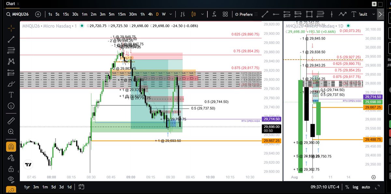Switch to 1m timeframe in top toolbar
The image size is (391, 194).
click(x=84, y=14)
